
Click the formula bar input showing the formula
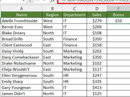[94, 2]
